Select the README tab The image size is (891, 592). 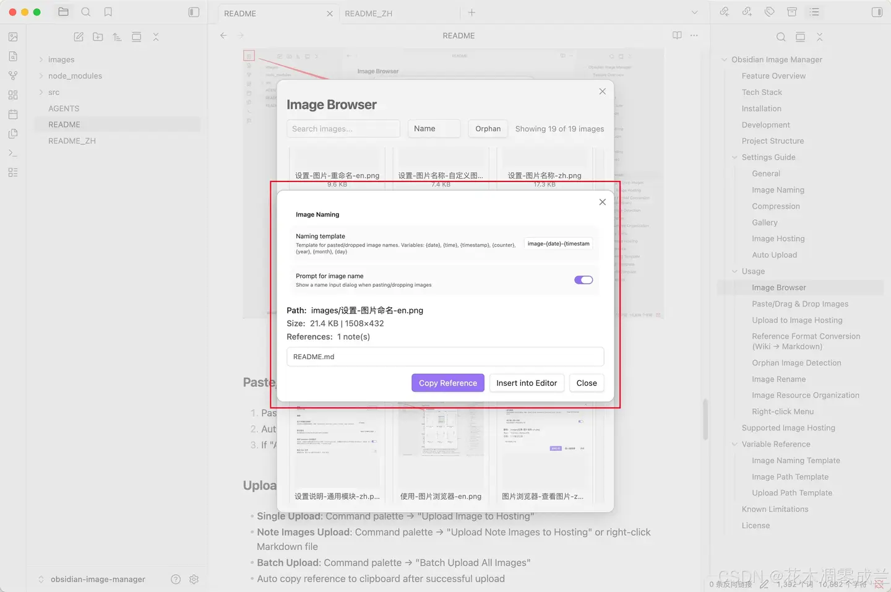(x=240, y=13)
